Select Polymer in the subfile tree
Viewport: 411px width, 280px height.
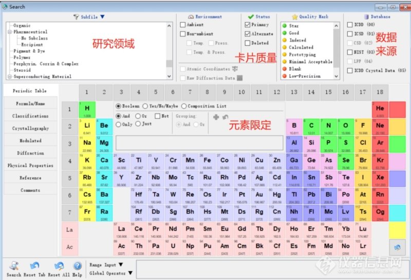[x=22, y=57]
